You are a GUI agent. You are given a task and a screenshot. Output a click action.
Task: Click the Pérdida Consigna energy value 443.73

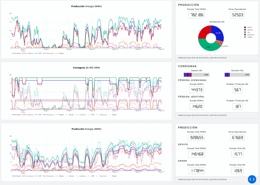tap(197, 90)
